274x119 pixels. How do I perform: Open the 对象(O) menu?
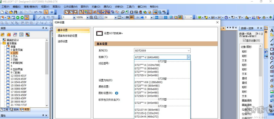pyautogui.click(x=96, y=7)
